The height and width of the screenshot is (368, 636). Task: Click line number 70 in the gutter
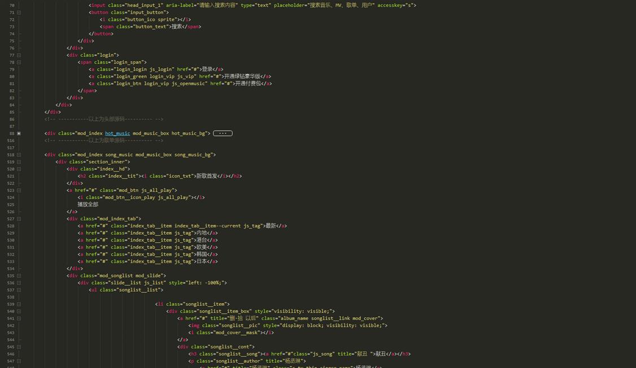point(12,6)
